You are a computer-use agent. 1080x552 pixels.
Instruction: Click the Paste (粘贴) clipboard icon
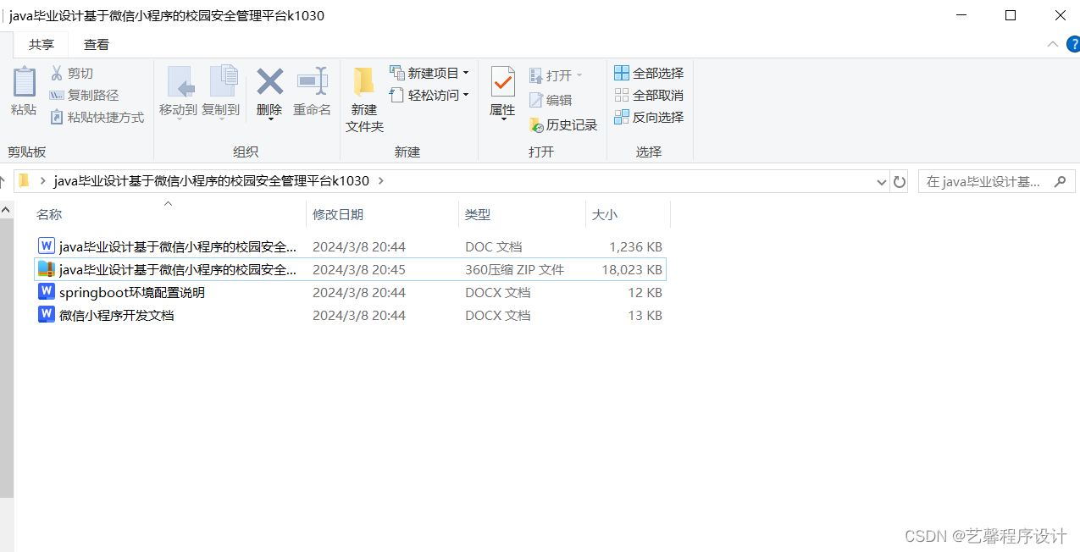click(x=24, y=82)
